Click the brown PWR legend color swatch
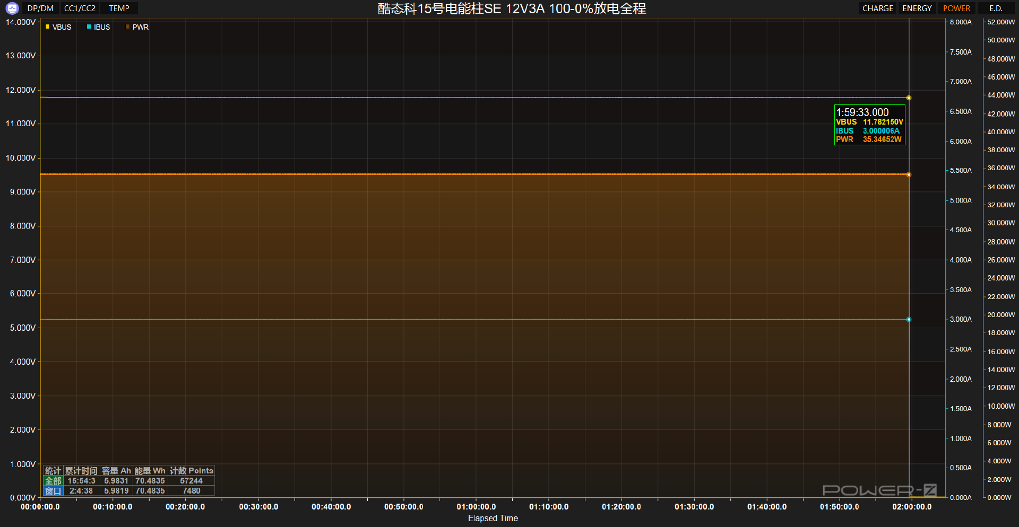This screenshot has height=527, width=1019. pyautogui.click(x=127, y=27)
